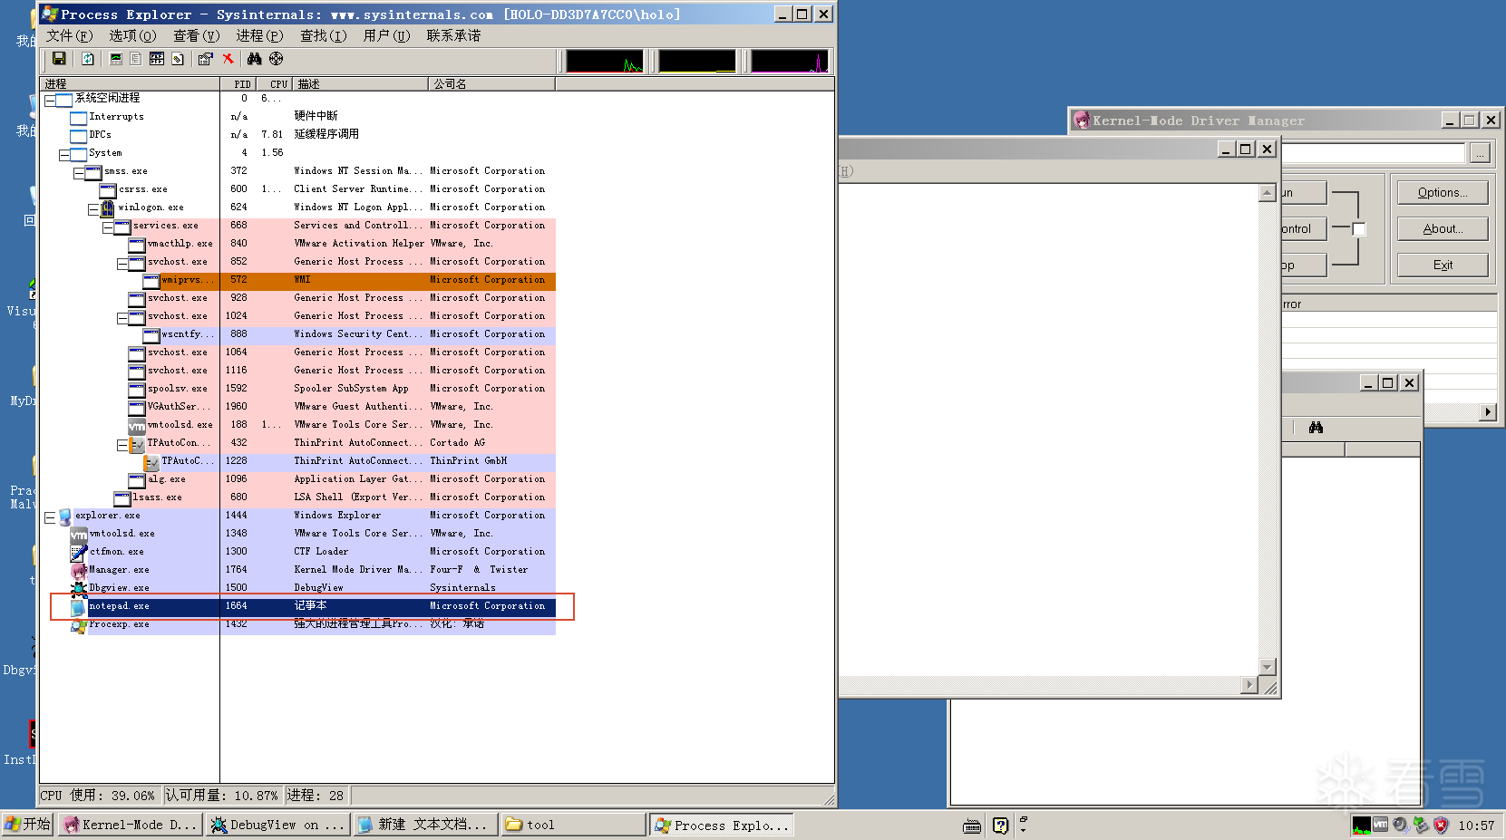Screen dimensions: 1506x840
Task: Open the tool folder taskbar button
Action: coord(573,825)
